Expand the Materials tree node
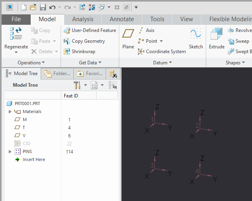 [10, 111]
